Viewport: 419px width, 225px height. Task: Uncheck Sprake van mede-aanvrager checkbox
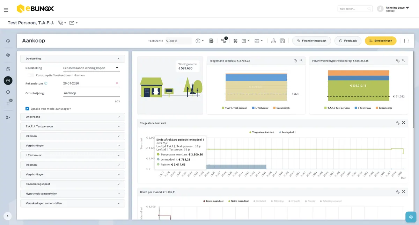tap(27, 109)
